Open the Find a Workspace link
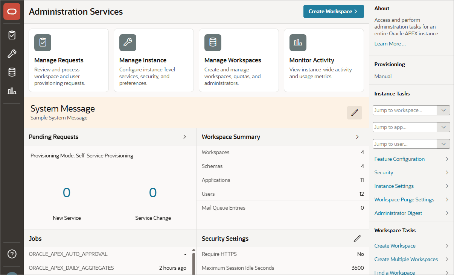 tap(395, 272)
